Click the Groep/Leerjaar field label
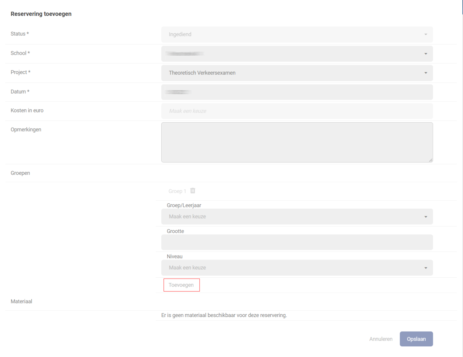463x357 pixels. [184, 205]
